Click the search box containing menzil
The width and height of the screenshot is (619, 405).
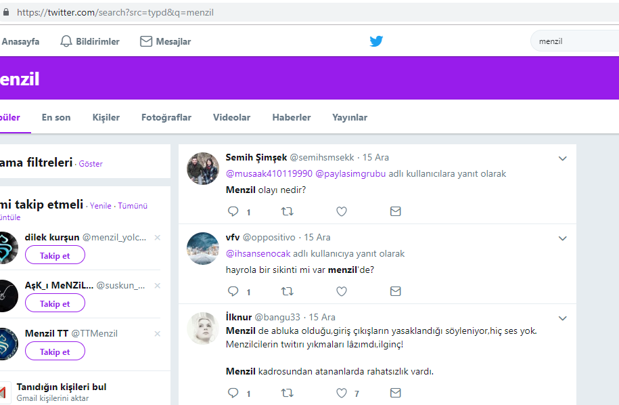pos(575,41)
